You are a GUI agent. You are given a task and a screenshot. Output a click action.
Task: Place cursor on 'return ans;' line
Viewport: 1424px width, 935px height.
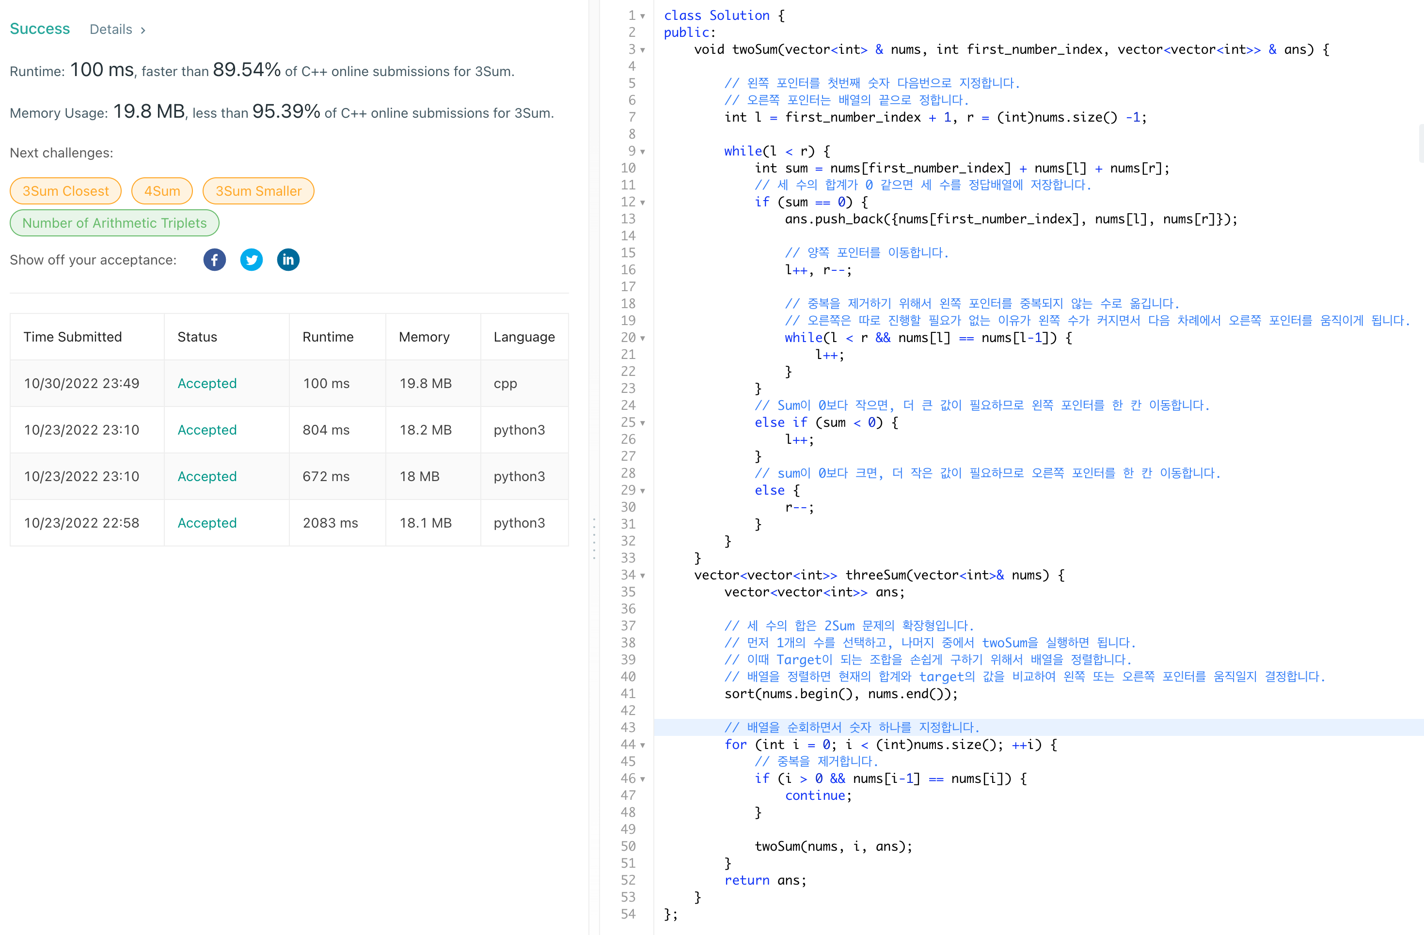765,881
